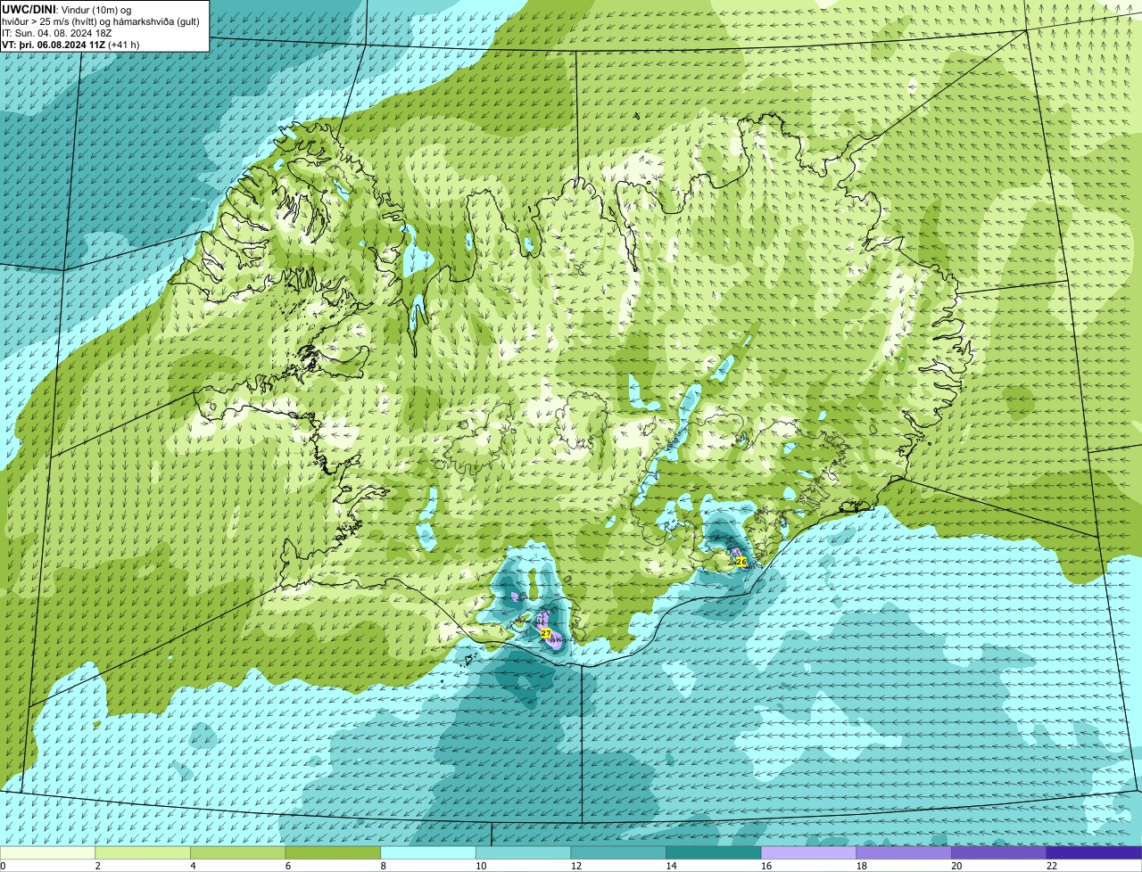This screenshot has width=1142, height=872.
Task: Click the legend scale label '16'
Action: click(765, 866)
